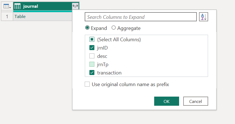235x124 pixels.
Task: Tick the jrnTp column checkbox
Action: click(x=92, y=64)
